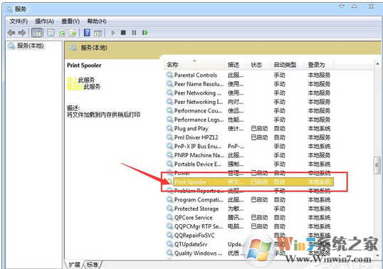
Task: Select the Plug and Play service
Action: pyautogui.click(x=249, y=128)
